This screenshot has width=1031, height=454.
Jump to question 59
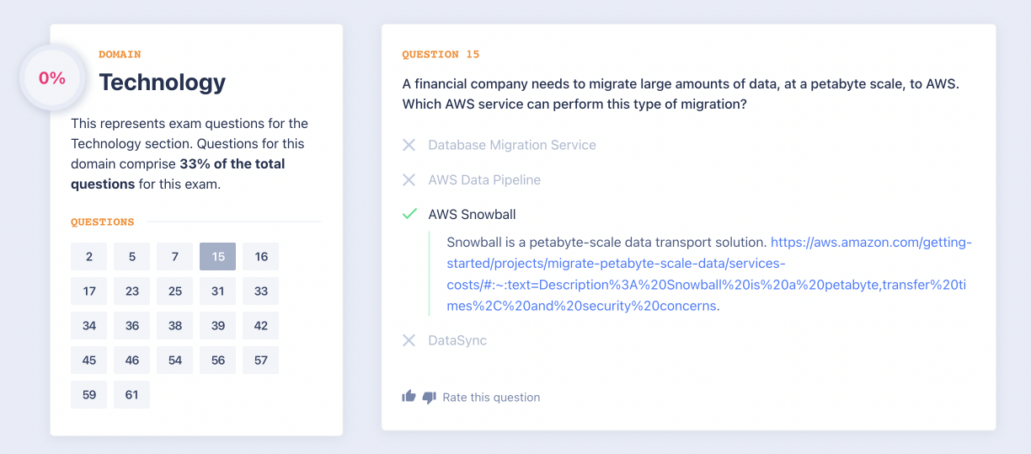tap(89, 394)
